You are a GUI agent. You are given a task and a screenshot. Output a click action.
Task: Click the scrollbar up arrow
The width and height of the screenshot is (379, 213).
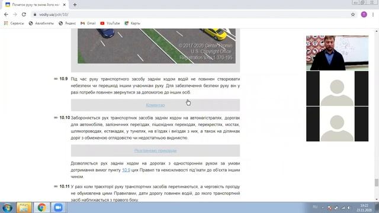377,31
